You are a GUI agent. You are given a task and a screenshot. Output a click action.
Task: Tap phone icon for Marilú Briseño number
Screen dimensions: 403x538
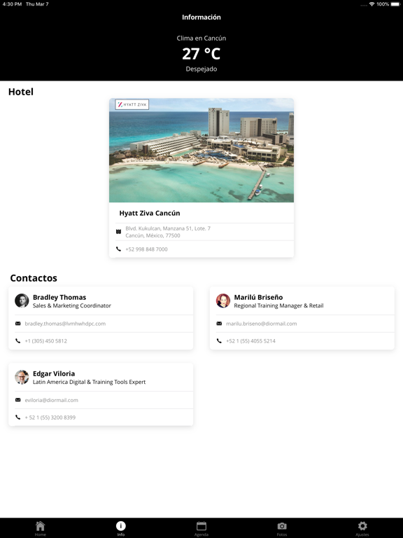(219, 340)
